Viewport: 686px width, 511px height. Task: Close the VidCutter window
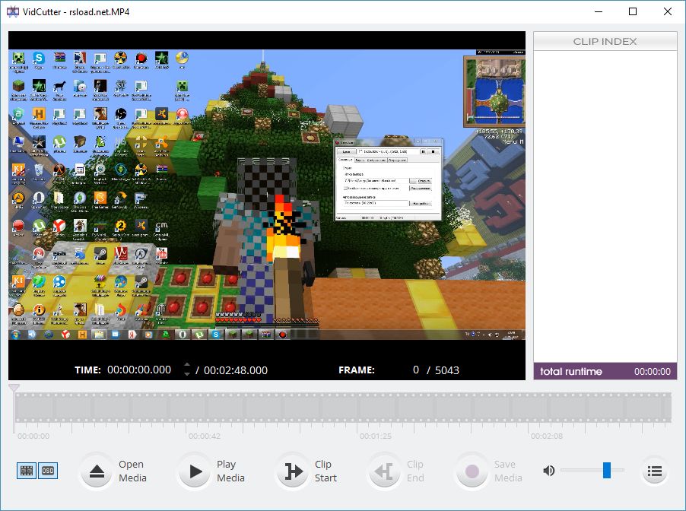pyautogui.click(x=668, y=12)
